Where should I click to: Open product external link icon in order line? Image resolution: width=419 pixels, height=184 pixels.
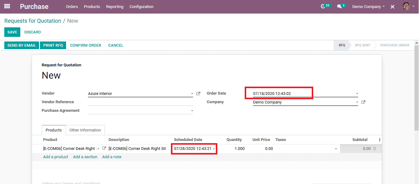point(104,148)
